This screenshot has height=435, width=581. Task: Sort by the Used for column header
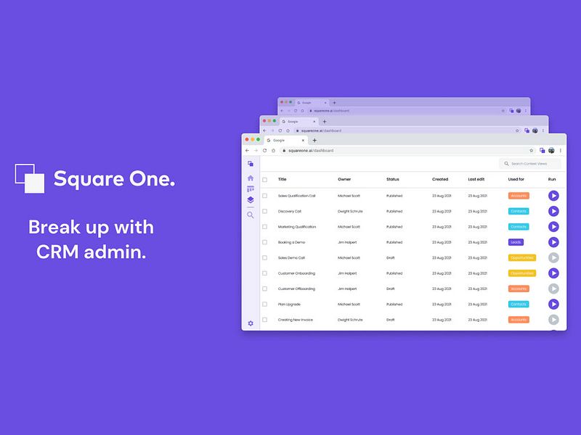pos(516,179)
